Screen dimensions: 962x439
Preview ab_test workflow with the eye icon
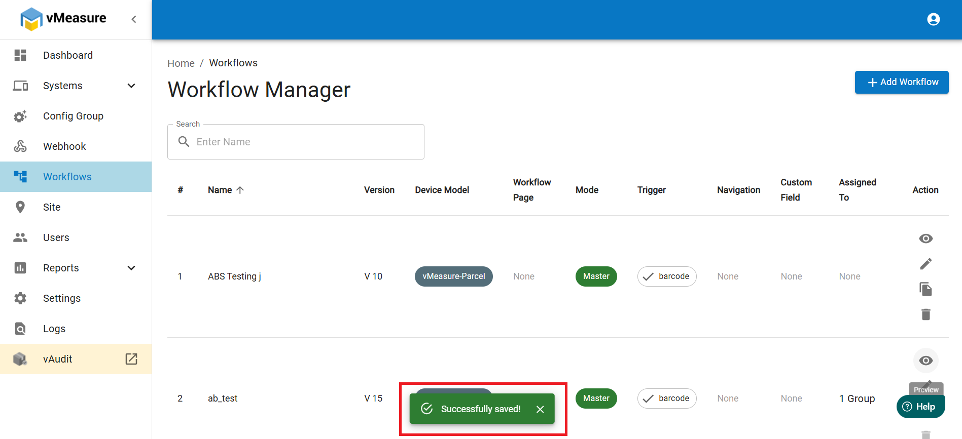925,361
